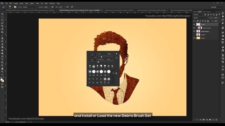Screen dimensions: 225x126
Task: Select the Brush tool in left toolbar
Action: click(2, 35)
